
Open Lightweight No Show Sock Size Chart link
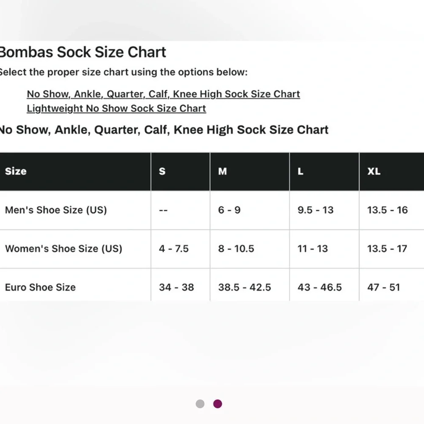pos(116,109)
